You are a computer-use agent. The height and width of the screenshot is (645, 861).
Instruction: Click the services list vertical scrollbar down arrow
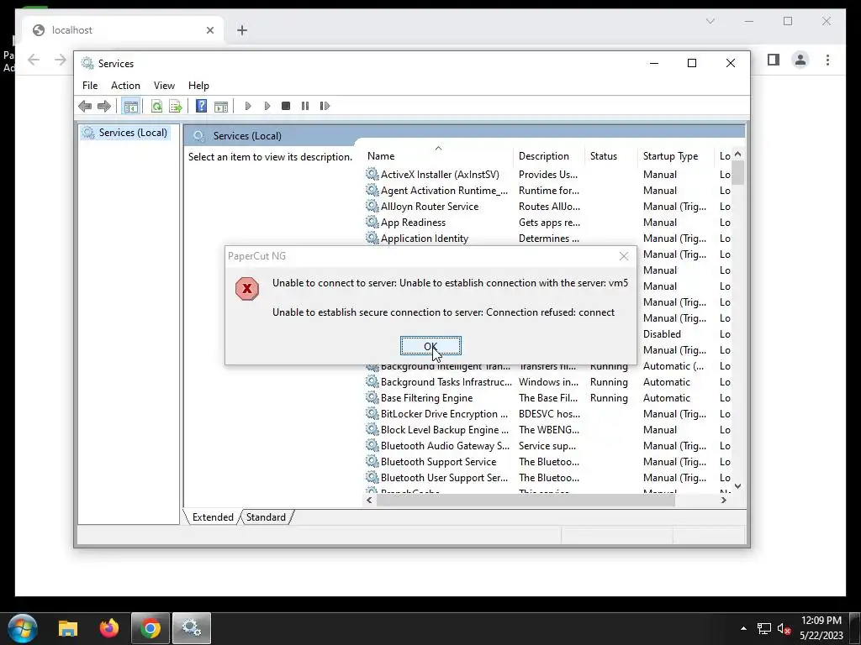738,486
